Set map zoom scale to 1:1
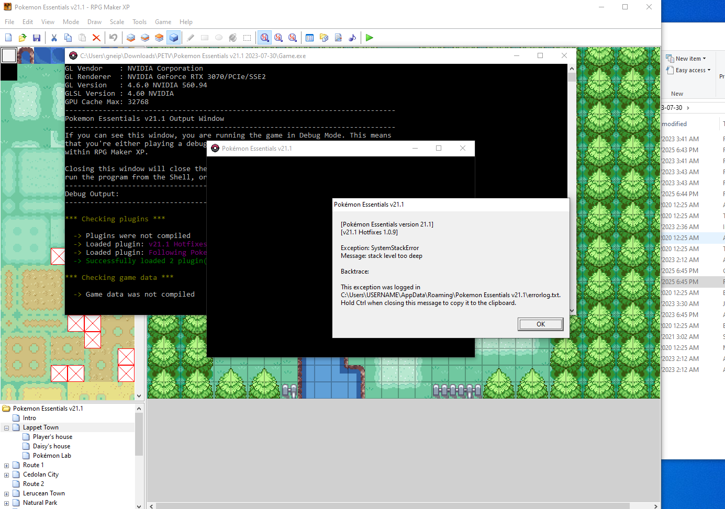Viewport: 725px width, 509px height. pyautogui.click(x=265, y=38)
